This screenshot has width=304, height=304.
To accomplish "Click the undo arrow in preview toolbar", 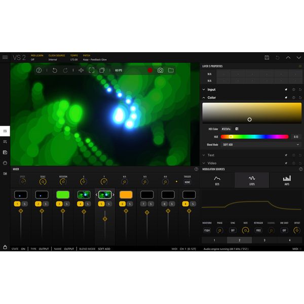I will tap(55, 70).
